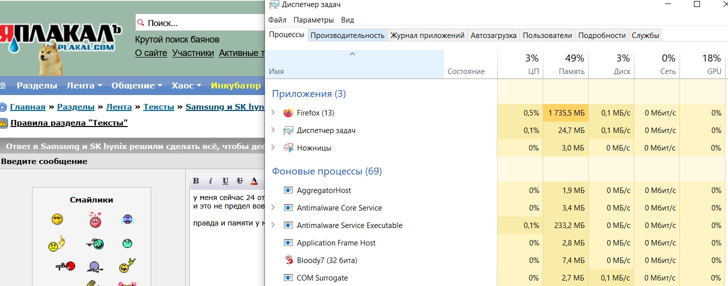Switch to Пользователи tab
Image resolution: width=728 pixels, height=286 pixels.
[x=547, y=35]
